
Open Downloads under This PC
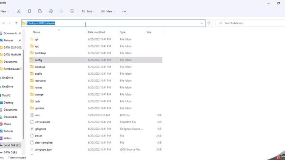10,117
